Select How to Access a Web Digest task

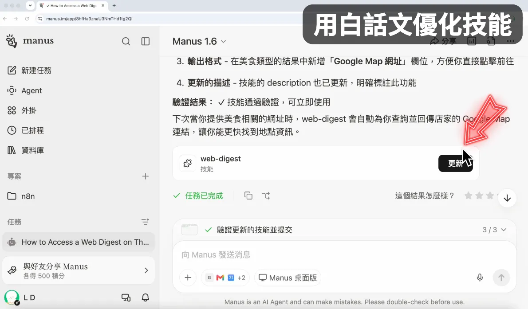(x=79, y=242)
